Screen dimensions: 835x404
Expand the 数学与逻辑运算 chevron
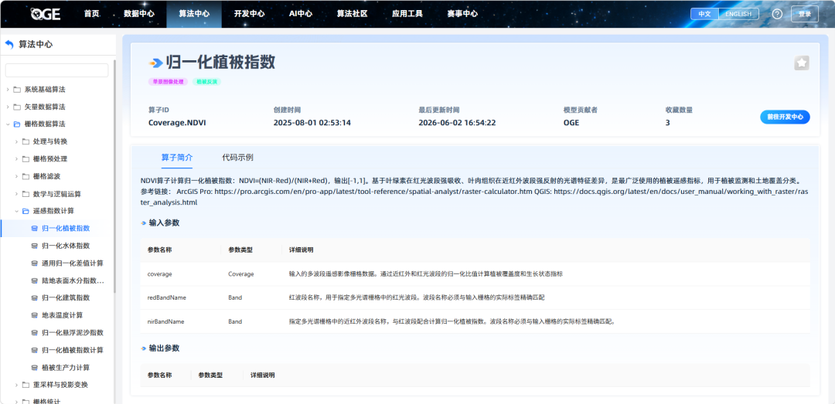[x=16, y=194]
